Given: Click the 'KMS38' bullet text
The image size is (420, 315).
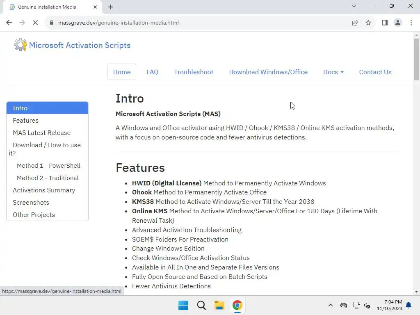Looking at the screenshot, I should [143, 201].
